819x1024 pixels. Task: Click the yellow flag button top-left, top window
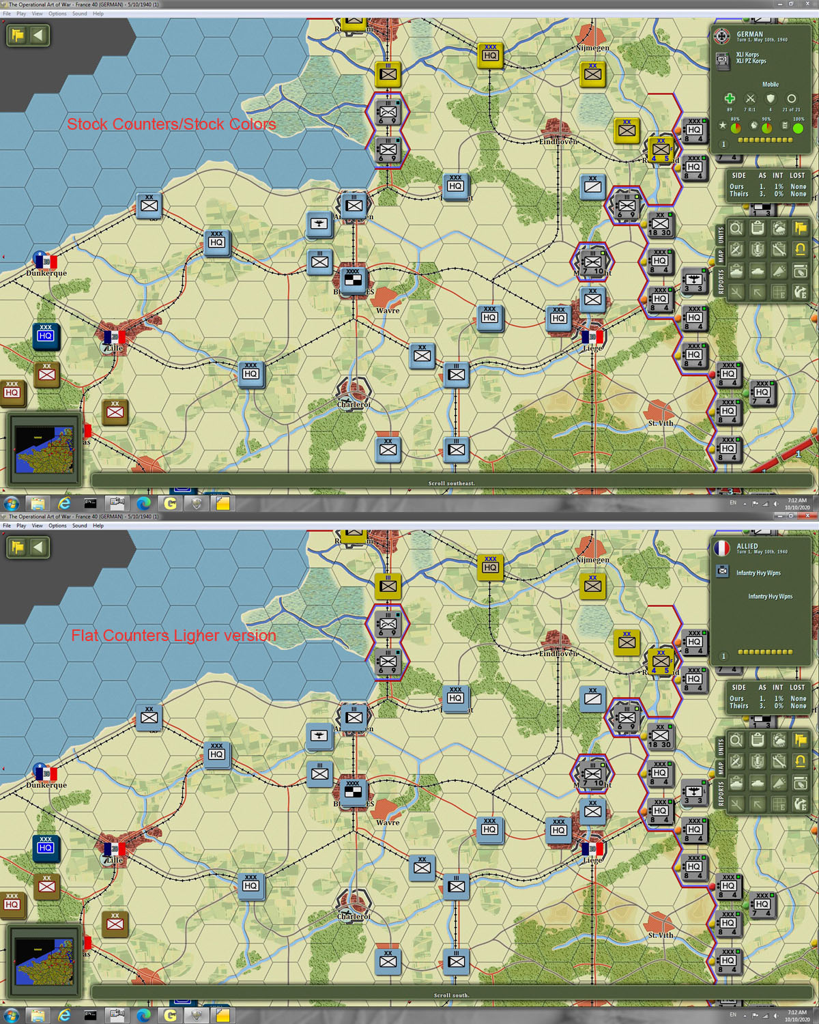point(18,35)
